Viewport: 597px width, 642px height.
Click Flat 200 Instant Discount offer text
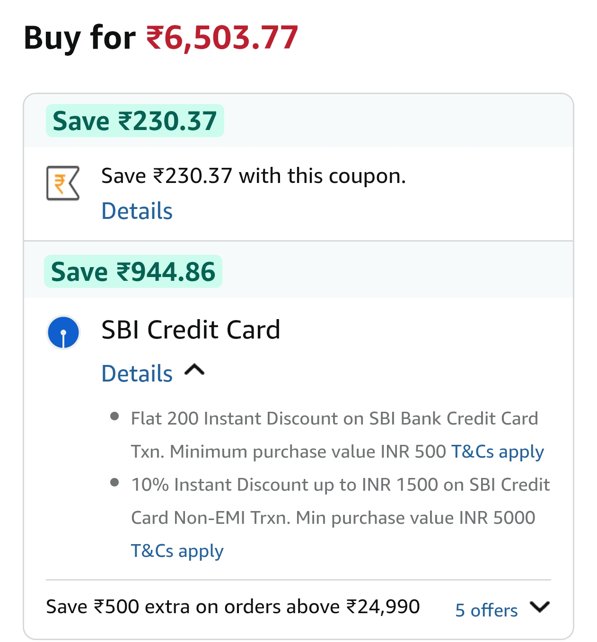(x=334, y=419)
